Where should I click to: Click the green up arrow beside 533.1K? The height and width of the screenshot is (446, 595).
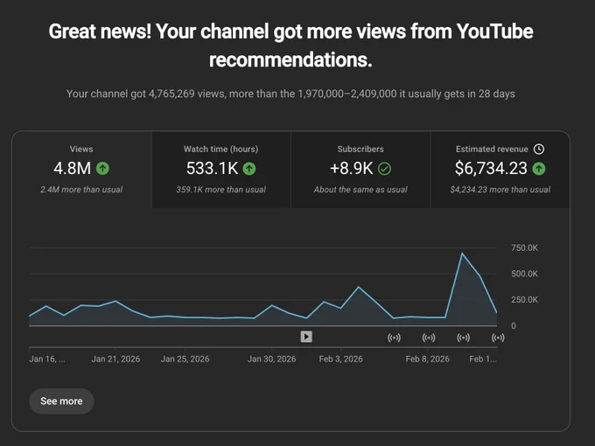coord(249,169)
